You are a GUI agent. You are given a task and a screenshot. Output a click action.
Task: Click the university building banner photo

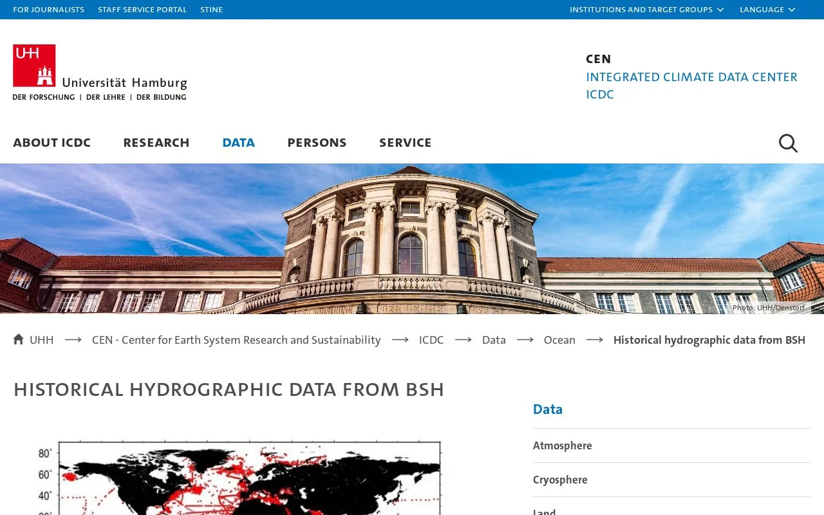point(412,239)
